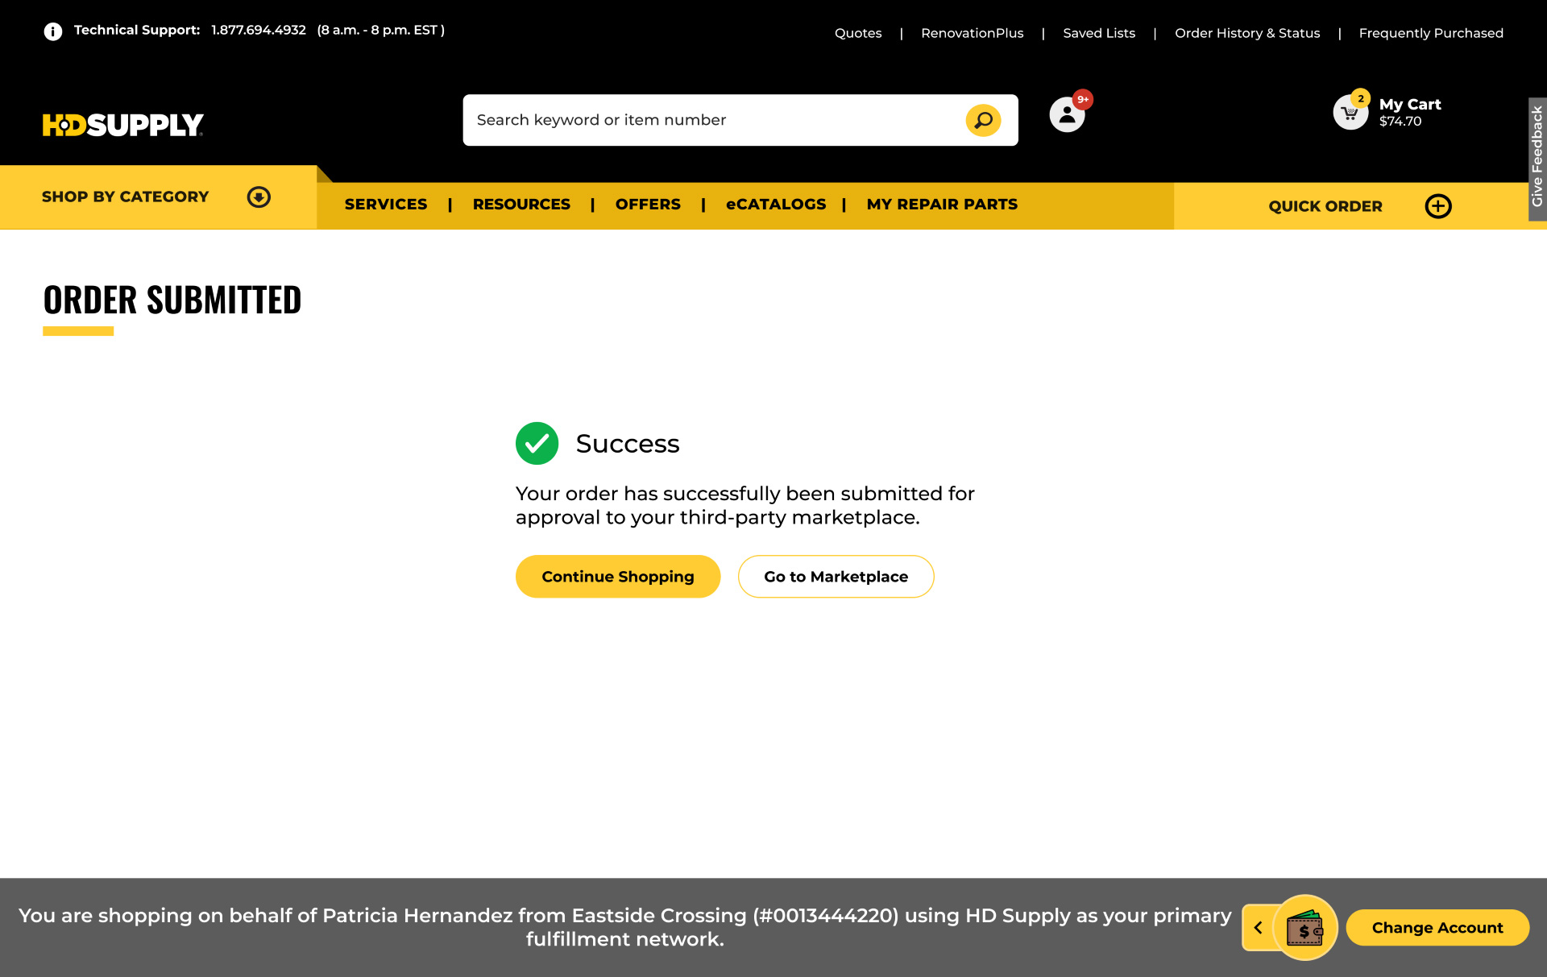Collapse the wallet panel chevron arrow
This screenshot has width=1547, height=977.
pos(1258,928)
